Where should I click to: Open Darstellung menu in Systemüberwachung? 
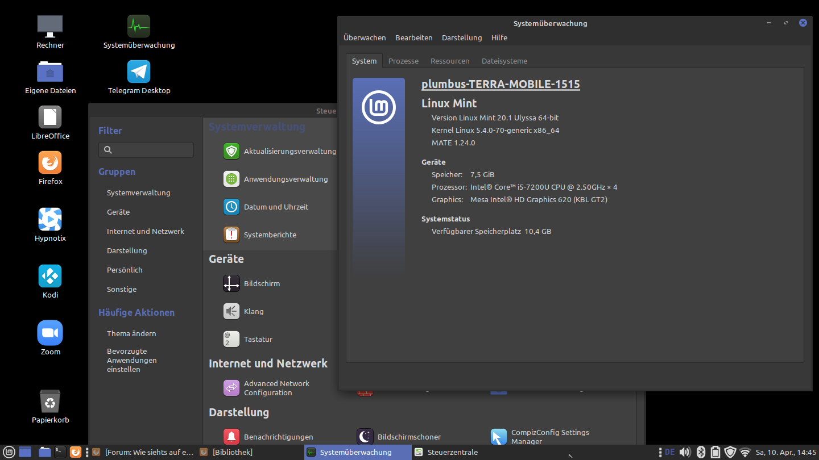click(462, 37)
